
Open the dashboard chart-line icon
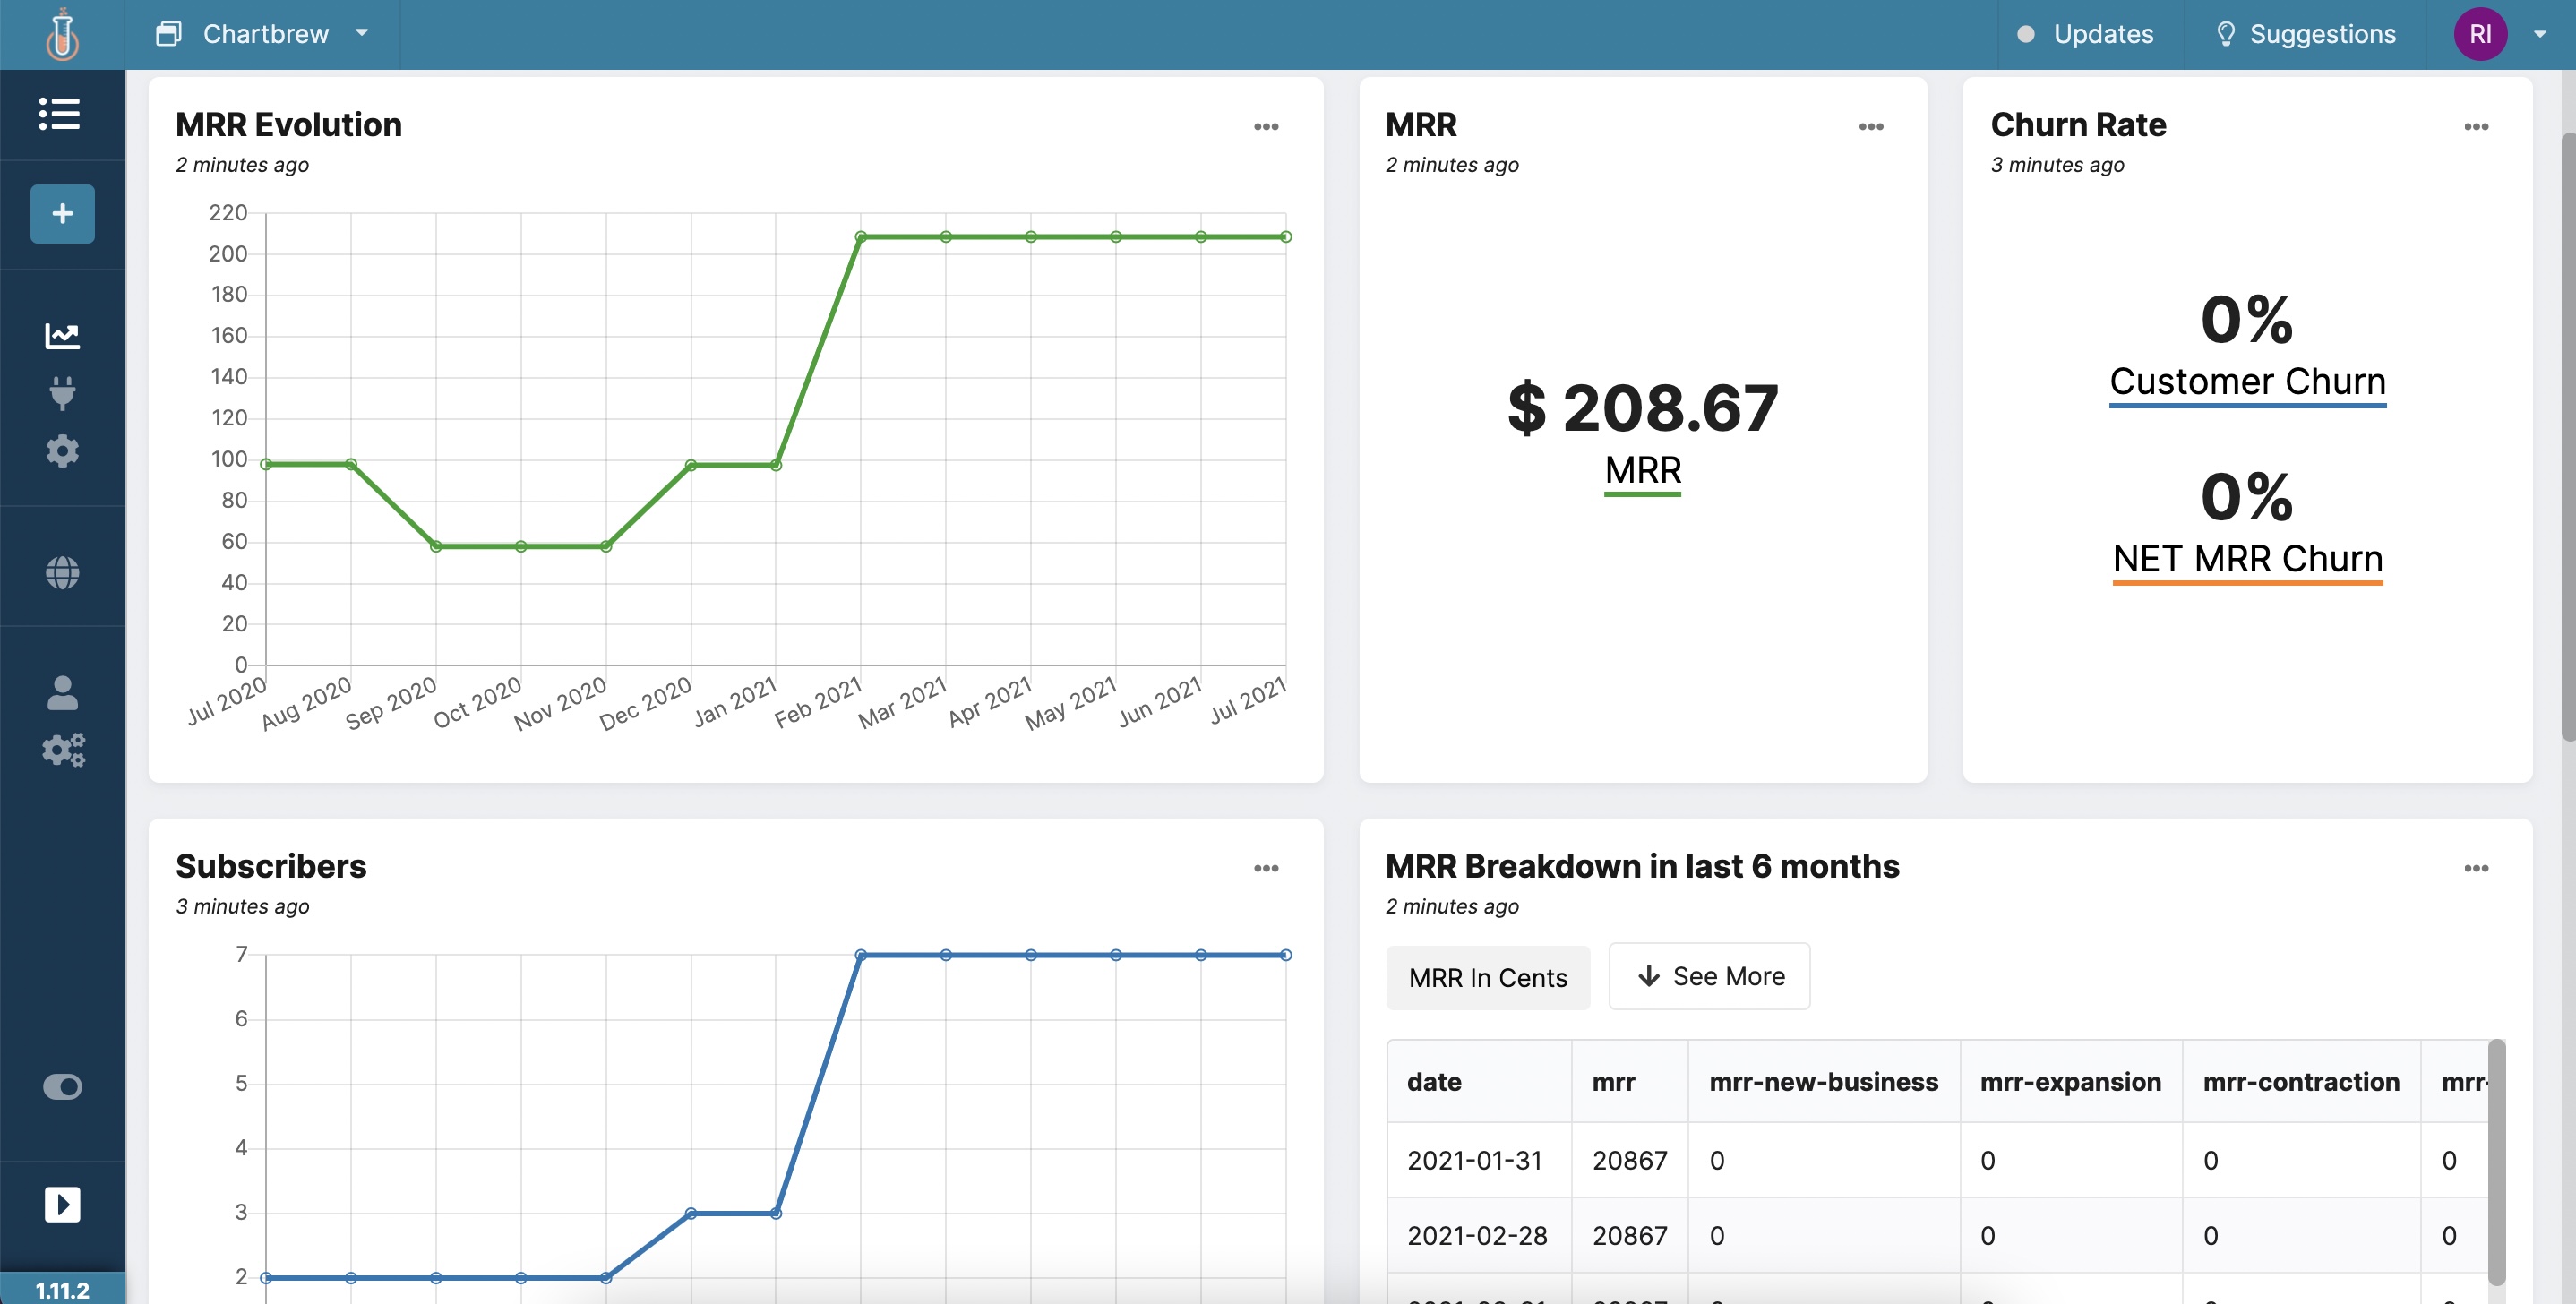click(x=62, y=335)
